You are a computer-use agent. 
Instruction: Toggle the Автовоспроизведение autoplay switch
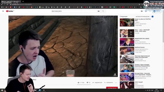tap(152, 16)
